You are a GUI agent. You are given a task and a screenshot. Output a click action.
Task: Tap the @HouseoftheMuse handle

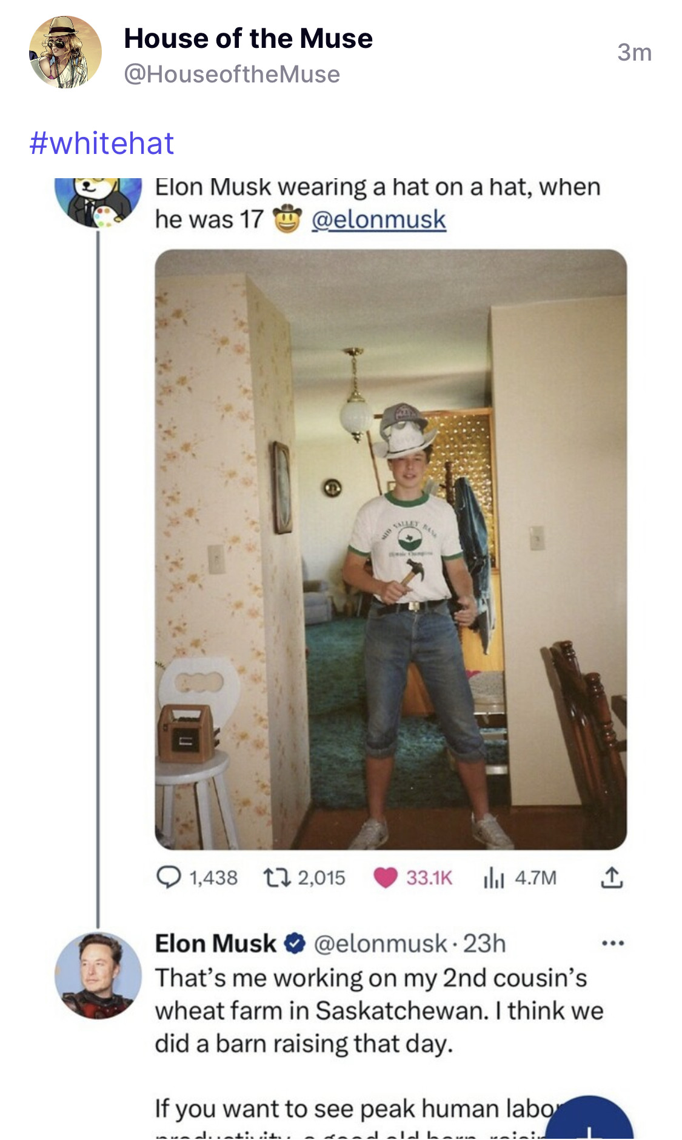click(232, 75)
